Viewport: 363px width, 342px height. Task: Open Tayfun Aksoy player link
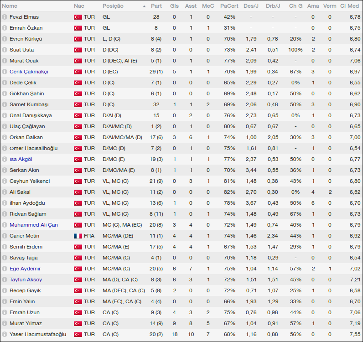click(x=26, y=280)
